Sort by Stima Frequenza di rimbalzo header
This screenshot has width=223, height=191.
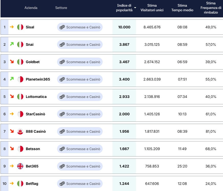tap(211, 8)
